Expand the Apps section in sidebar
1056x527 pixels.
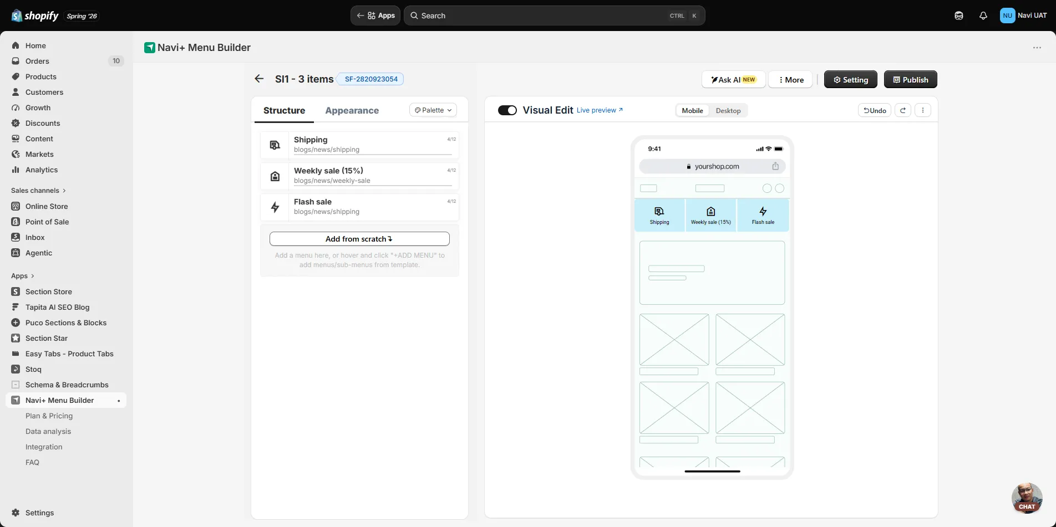pyautogui.click(x=23, y=275)
